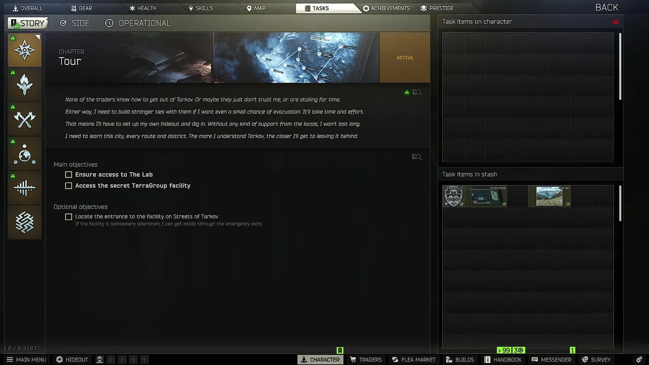This screenshot has height=365, width=649.
Task: Switch to the Overall tab
Action: tap(27, 8)
